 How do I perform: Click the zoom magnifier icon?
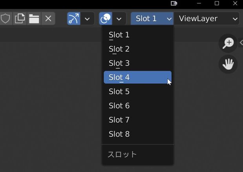228,43
